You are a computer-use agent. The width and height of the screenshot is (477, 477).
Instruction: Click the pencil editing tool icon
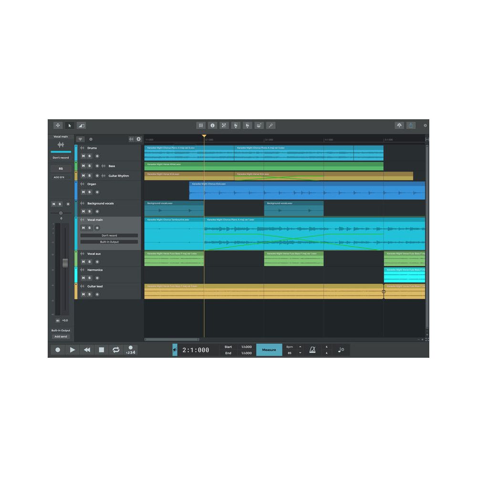tap(270, 125)
